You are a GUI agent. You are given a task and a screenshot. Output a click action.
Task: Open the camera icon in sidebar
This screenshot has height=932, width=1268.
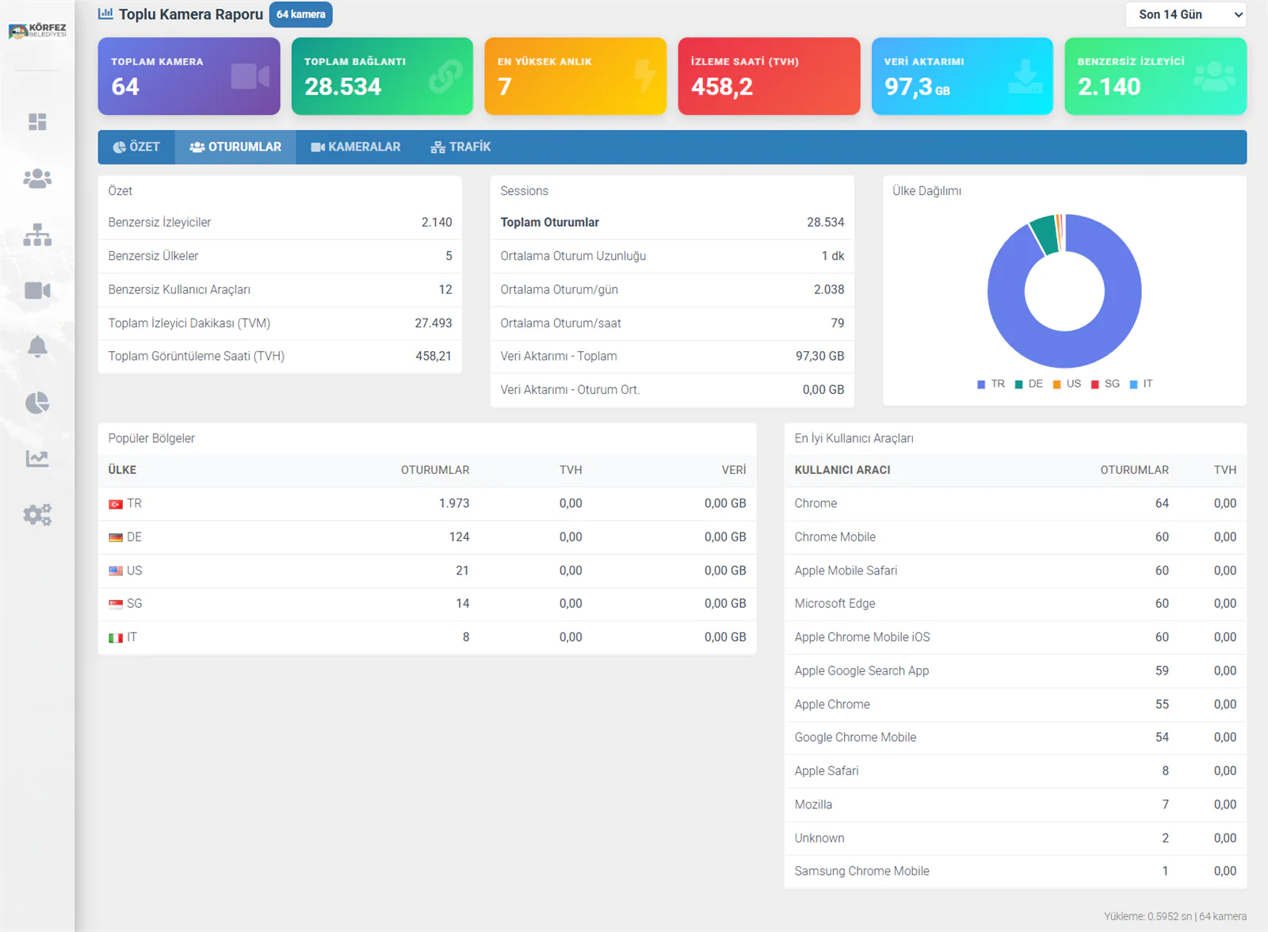(x=37, y=291)
